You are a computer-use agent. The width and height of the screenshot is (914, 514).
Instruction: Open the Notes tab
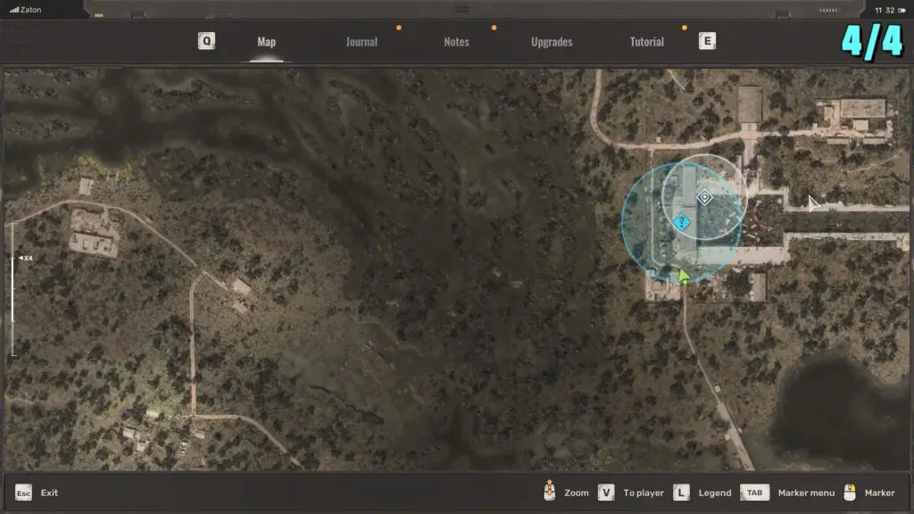[456, 42]
